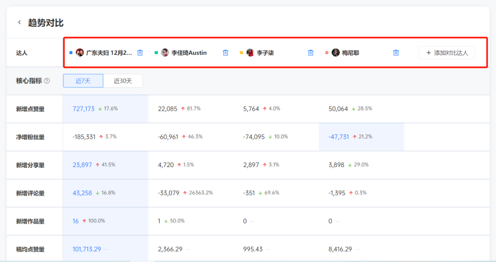Open the 李子柒 profile avatar

point(250,53)
